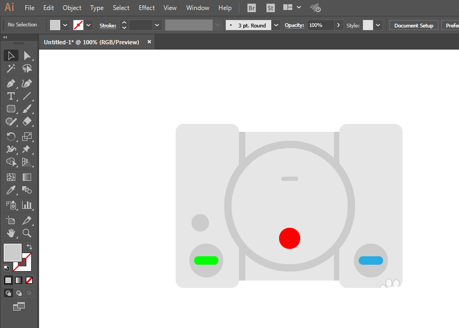Select the Hand tool

[x=11, y=233]
